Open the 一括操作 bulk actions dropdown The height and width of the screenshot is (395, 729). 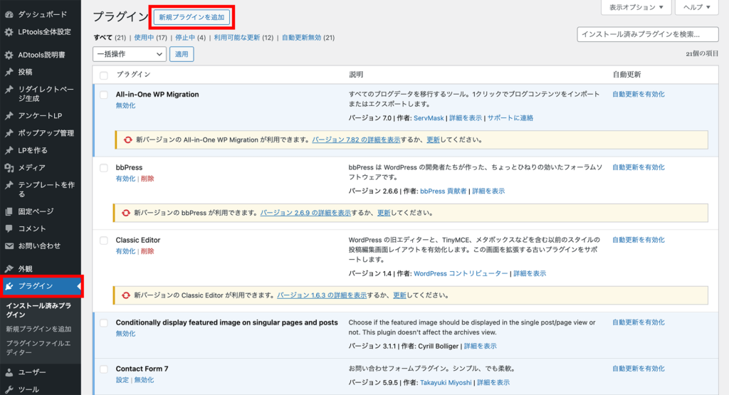[130, 54]
